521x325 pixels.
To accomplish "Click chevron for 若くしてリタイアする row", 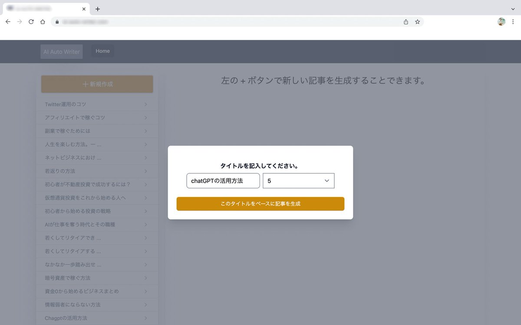I will coord(145,251).
